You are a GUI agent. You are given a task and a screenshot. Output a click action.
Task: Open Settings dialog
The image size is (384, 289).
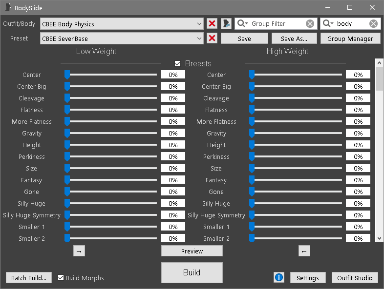[x=308, y=277]
